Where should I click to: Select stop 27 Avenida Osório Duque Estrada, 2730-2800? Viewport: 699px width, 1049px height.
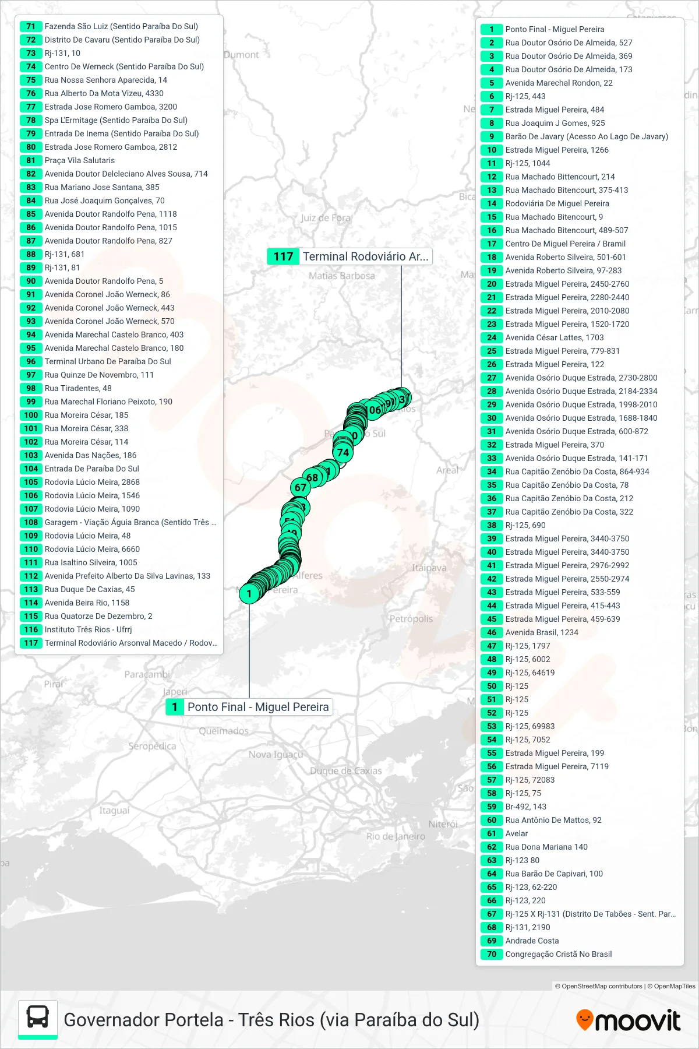point(580,378)
